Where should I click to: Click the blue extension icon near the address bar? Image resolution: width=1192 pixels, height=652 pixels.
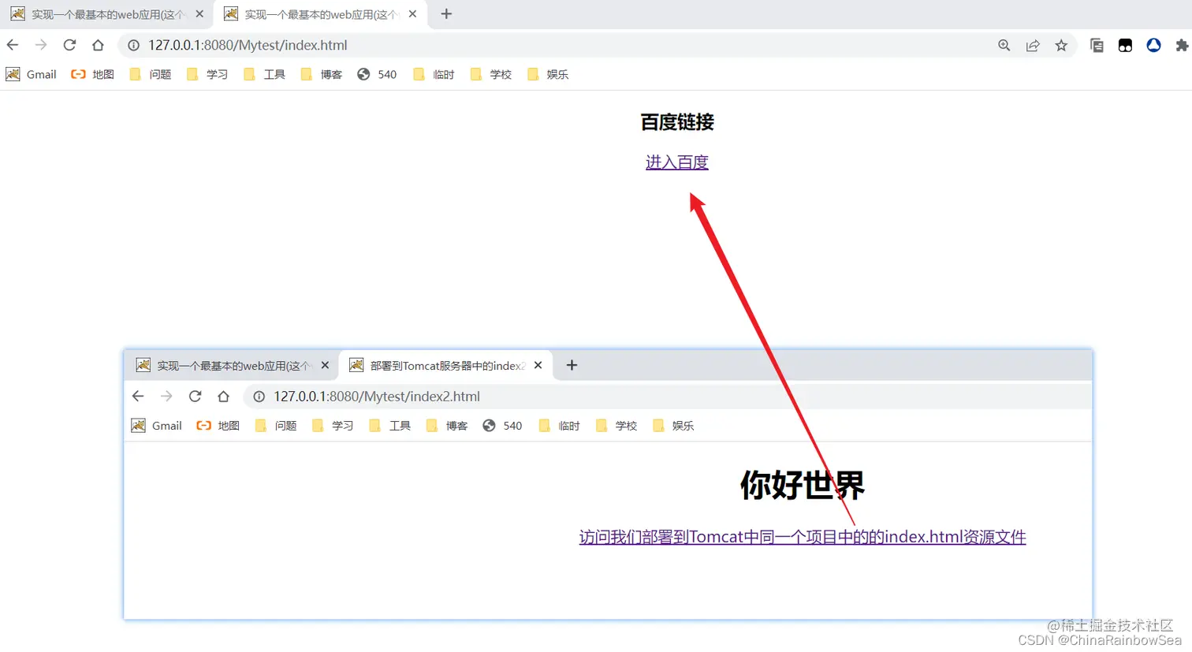point(1153,45)
